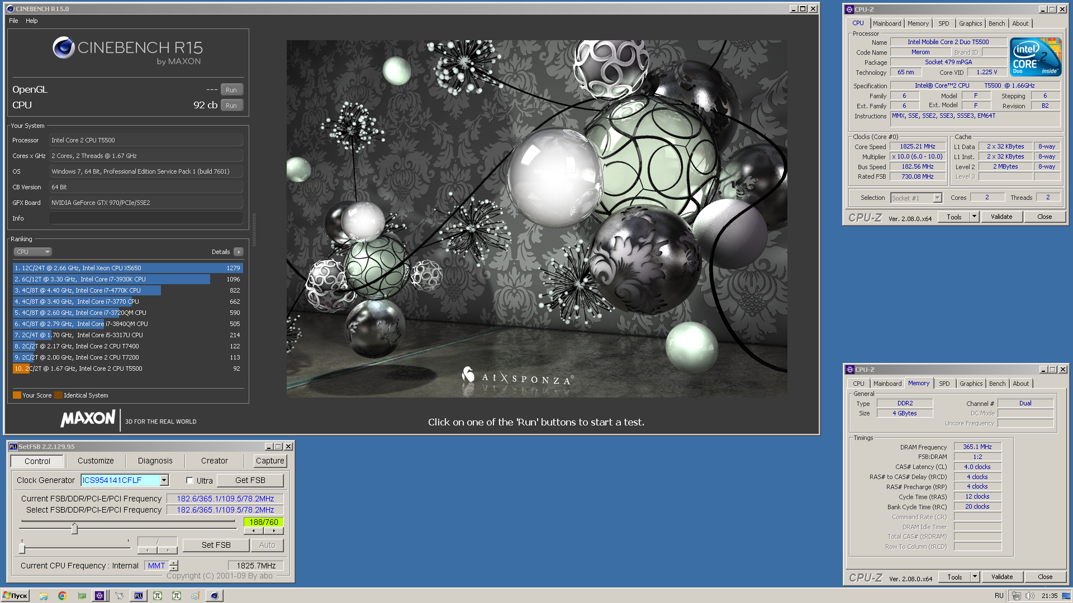Image resolution: width=1073 pixels, height=603 pixels.
Task: Select ranking row Core i7-4770K CPU
Action: click(x=127, y=290)
